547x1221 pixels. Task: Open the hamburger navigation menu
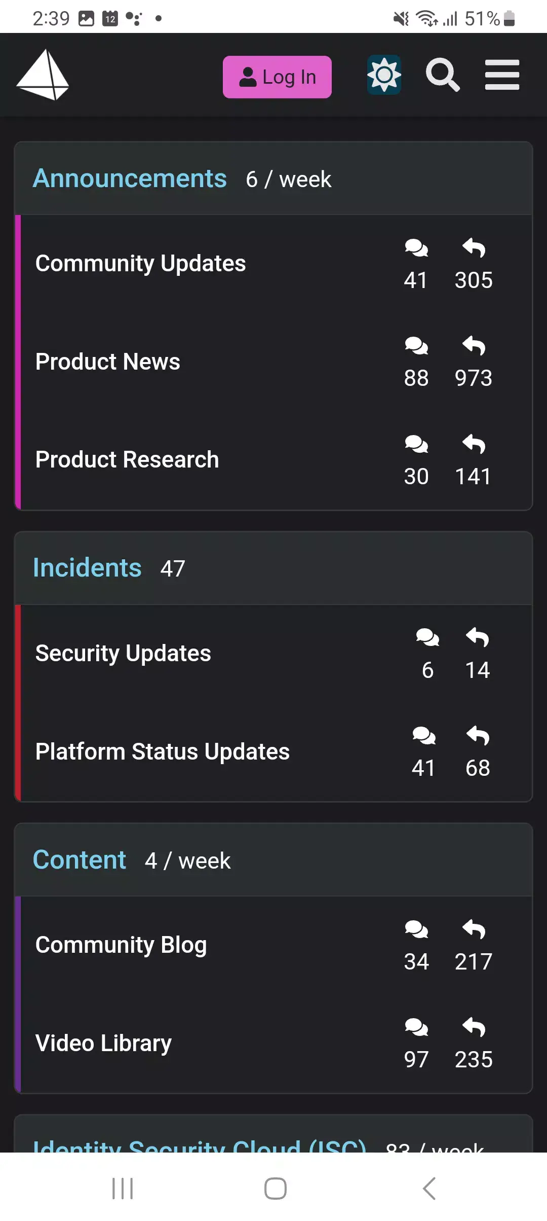tap(502, 75)
